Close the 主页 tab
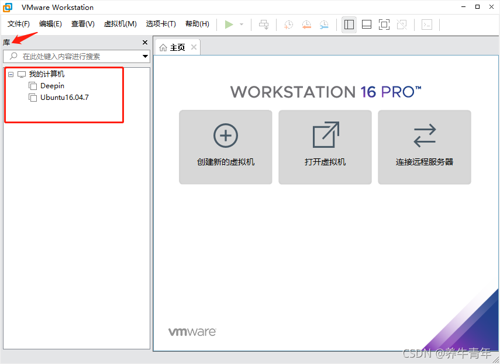The image size is (500, 364). coord(194,47)
